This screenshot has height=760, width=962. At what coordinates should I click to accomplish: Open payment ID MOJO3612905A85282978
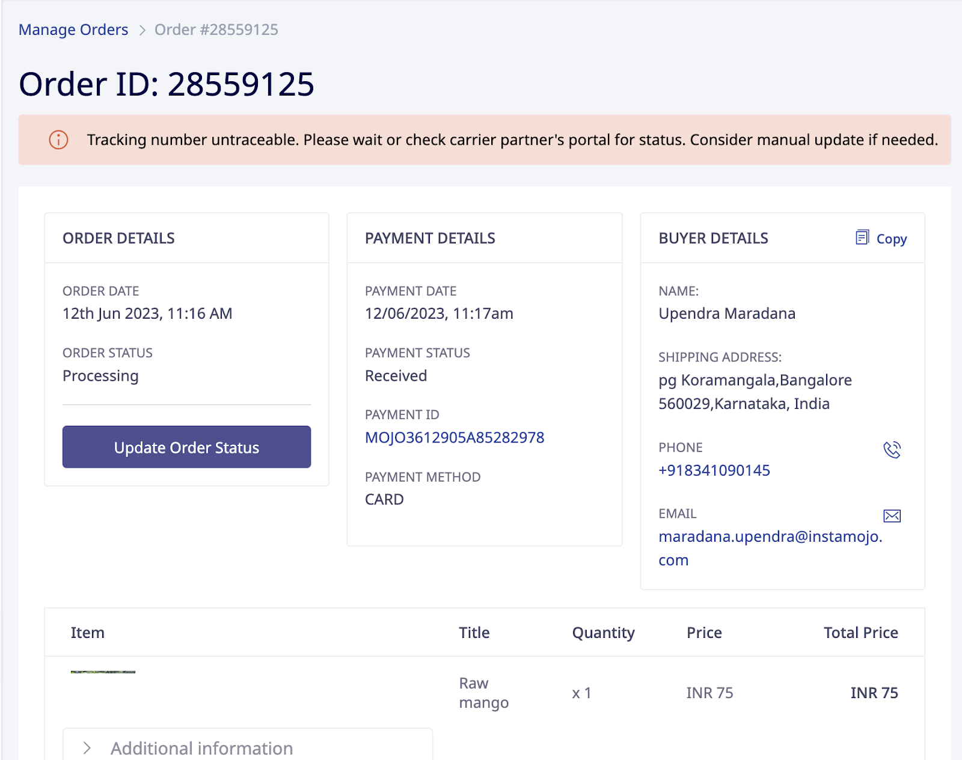pyautogui.click(x=455, y=438)
